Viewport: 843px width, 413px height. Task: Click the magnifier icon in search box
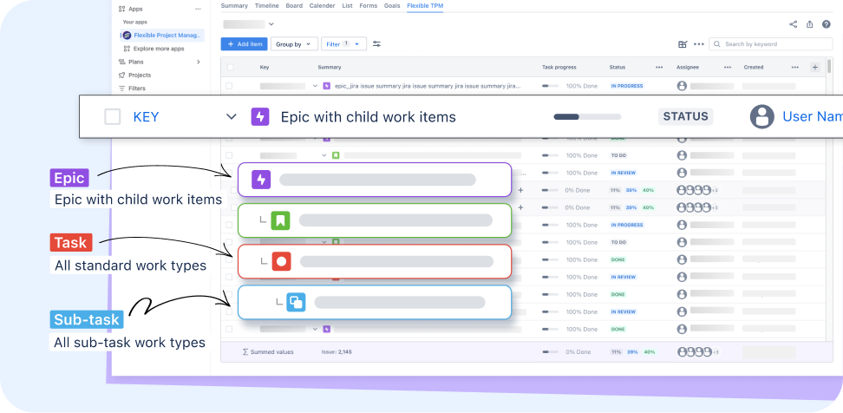718,44
